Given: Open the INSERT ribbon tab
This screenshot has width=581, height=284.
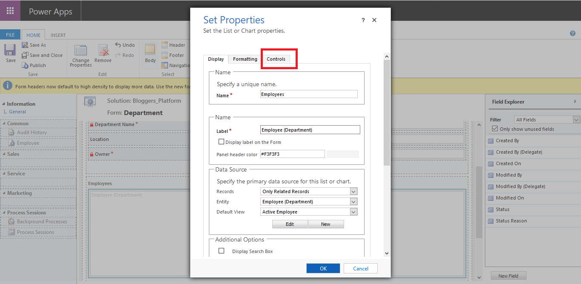Looking at the screenshot, I should [58, 35].
